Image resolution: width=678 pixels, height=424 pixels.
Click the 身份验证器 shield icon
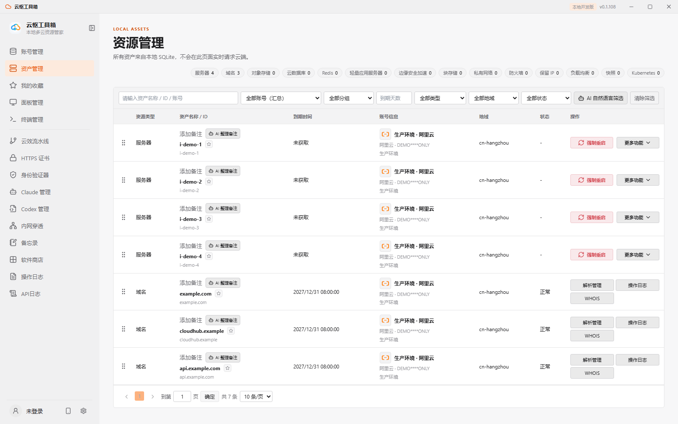coord(13,175)
